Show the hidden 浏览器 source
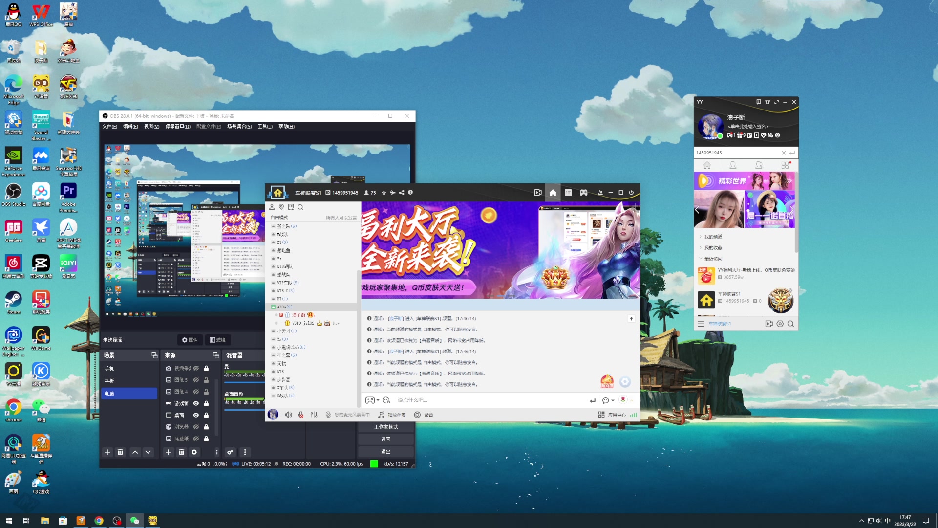This screenshot has height=528, width=938. (x=196, y=427)
